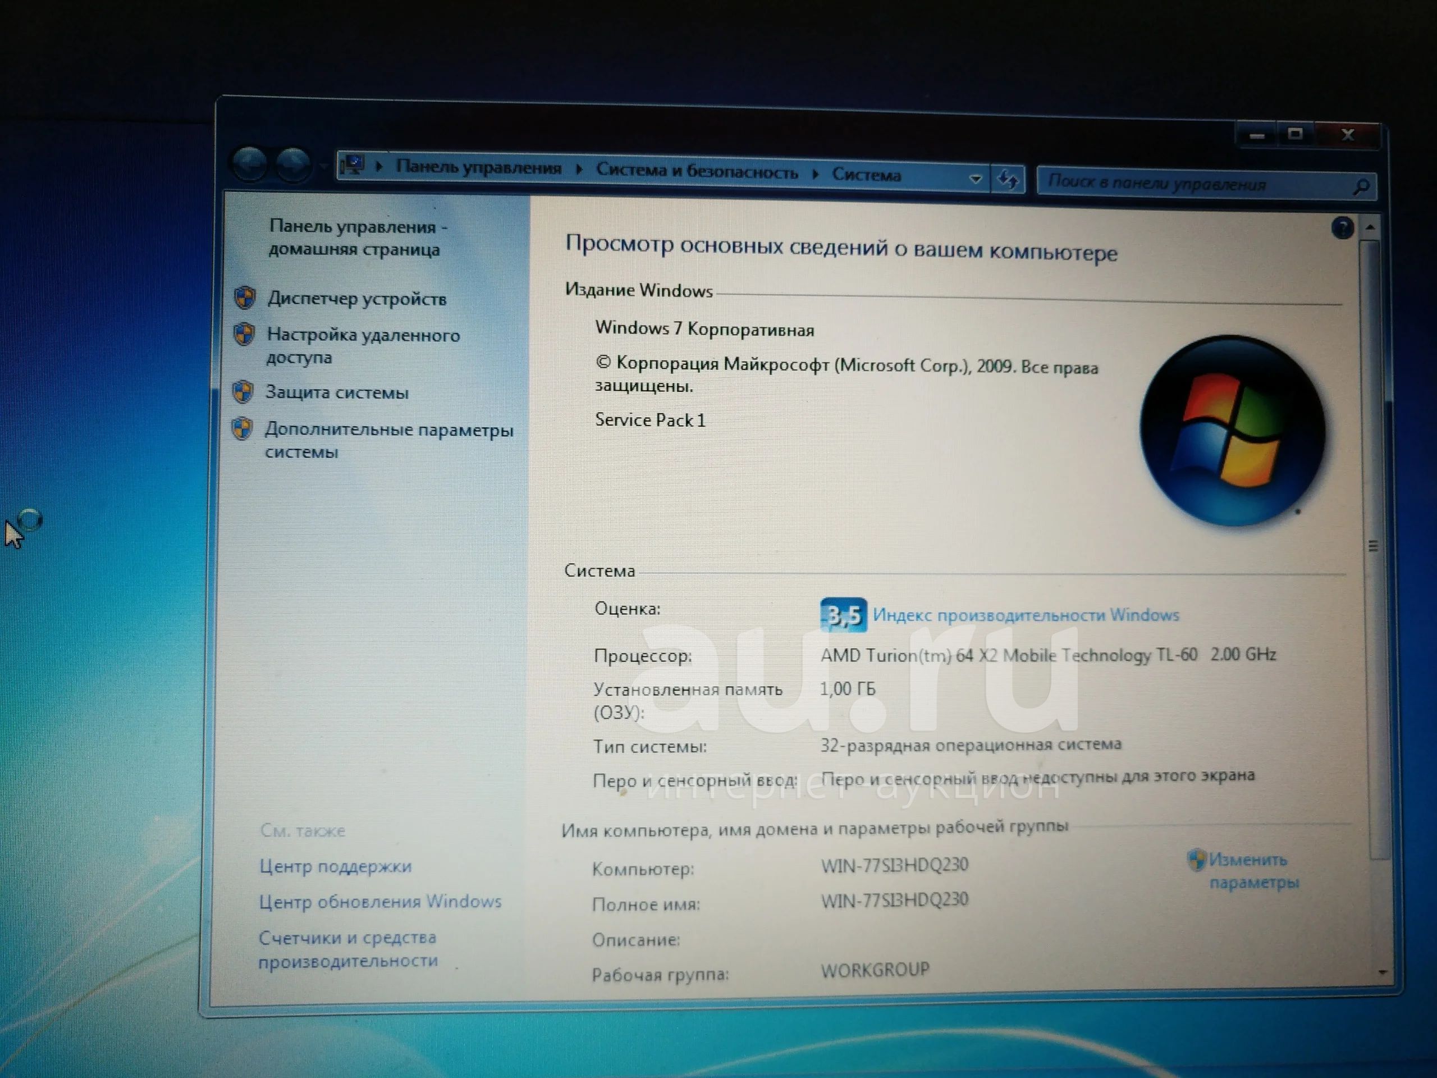1437x1078 pixels.
Task: Go to Система и безопасность in breadcrumb
Action: [697, 172]
